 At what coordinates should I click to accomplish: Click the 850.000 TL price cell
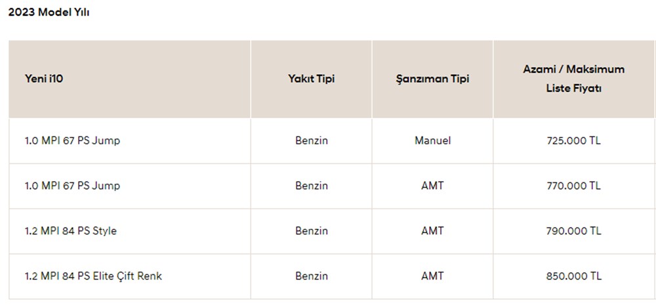(573, 276)
